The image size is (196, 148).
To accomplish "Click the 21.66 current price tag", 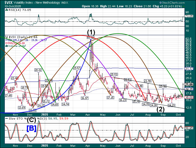I will [x=189, y=84].
